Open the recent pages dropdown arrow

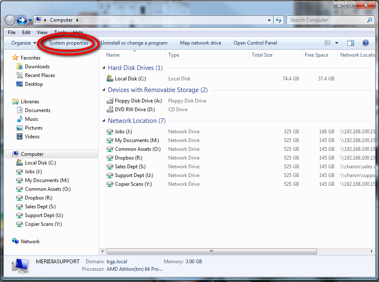point(30,20)
